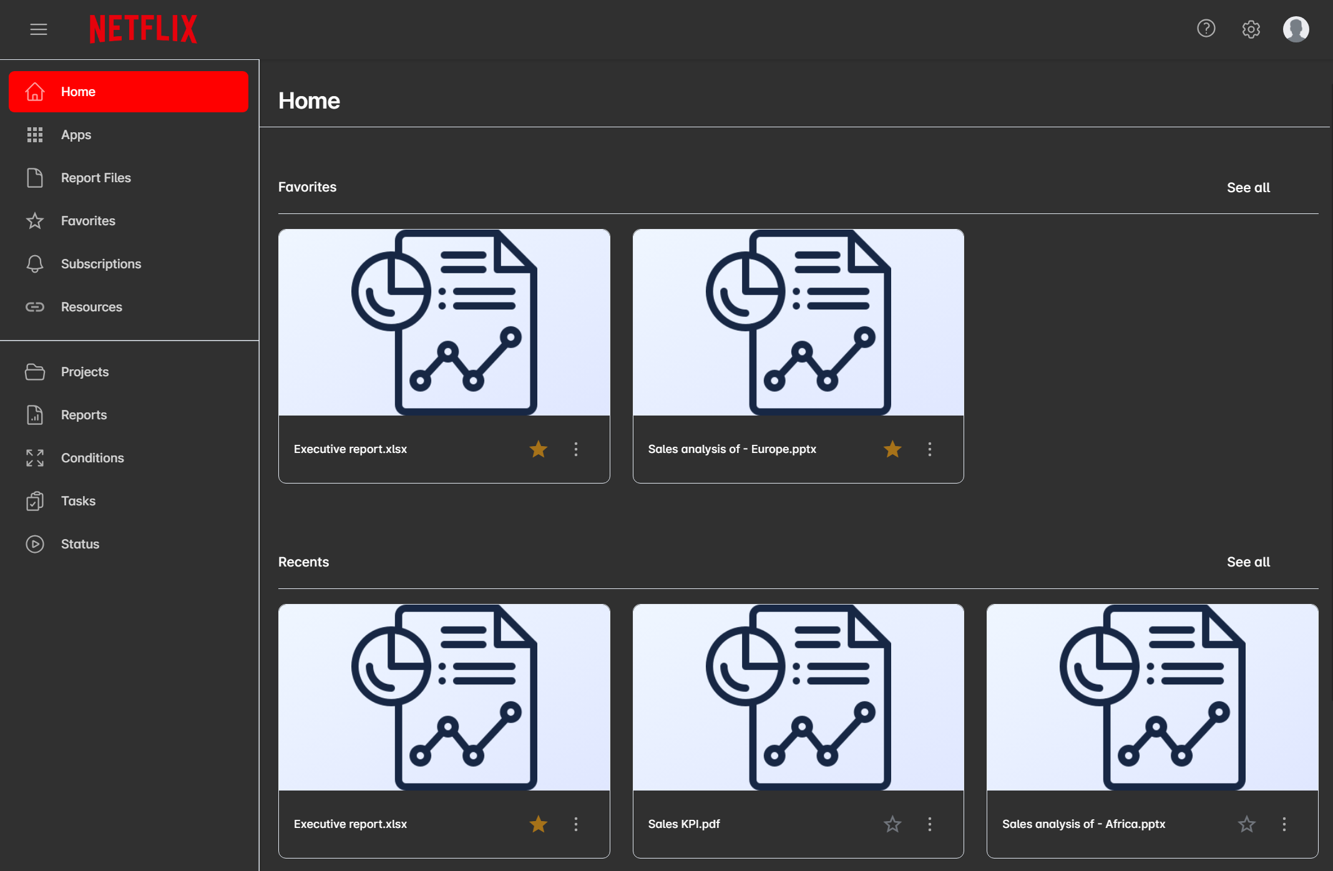Unfavorite Executive report.xlsx in Favorites
This screenshot has width=1333, height=871.
pos(538,449)
